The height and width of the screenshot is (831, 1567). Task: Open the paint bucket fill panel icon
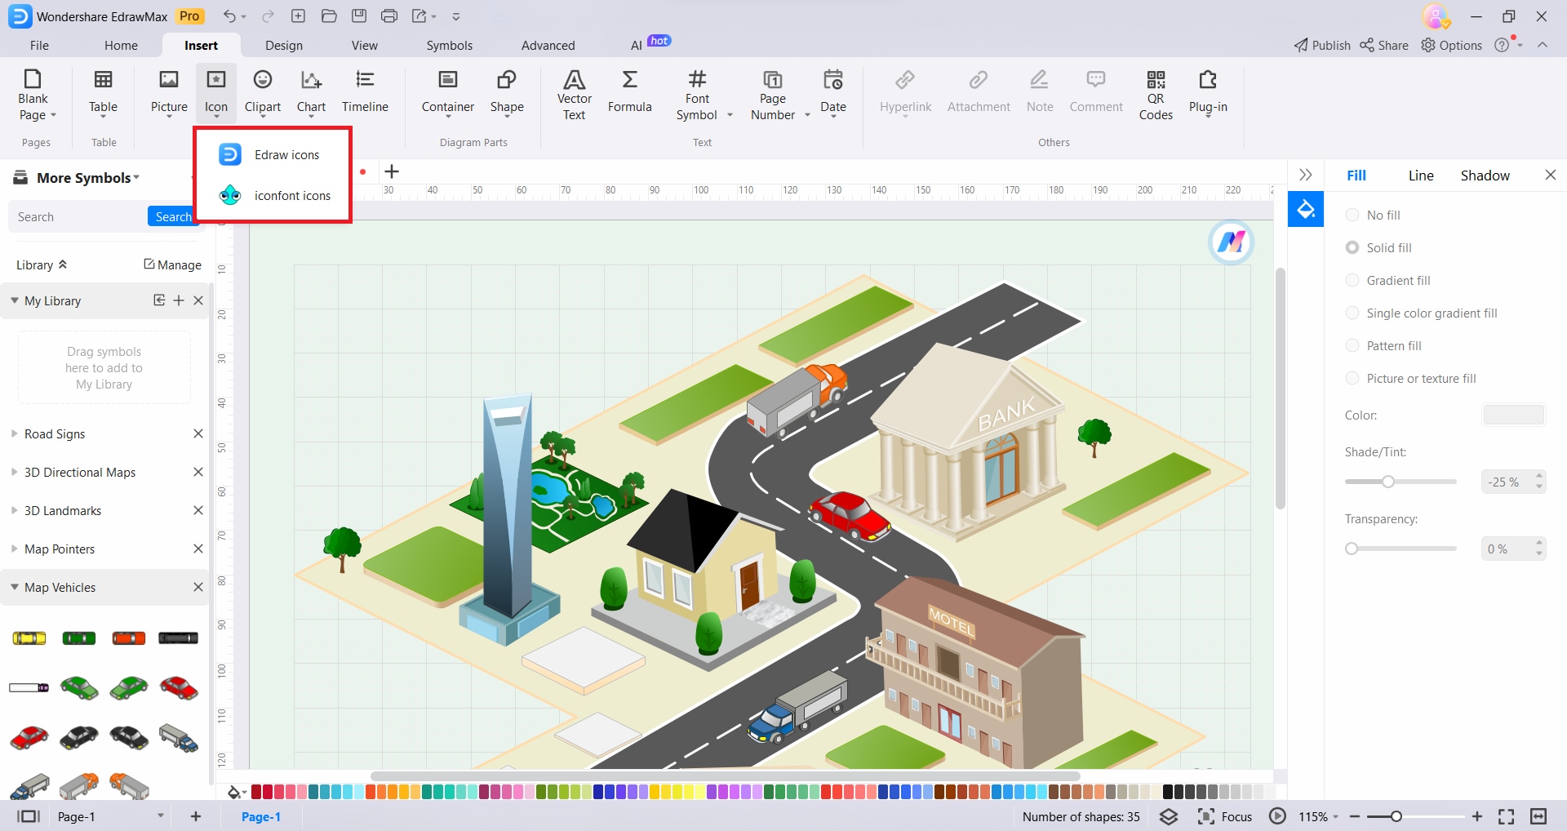click(1306, 210)
